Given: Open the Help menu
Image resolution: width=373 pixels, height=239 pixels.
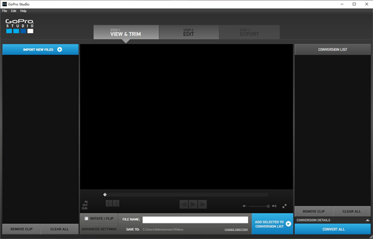Looking at the screenshot, I should click(x=24, y=11).
